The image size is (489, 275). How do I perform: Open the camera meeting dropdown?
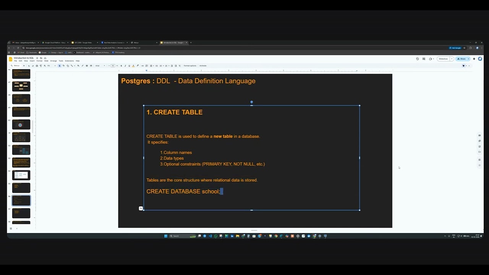tap(434, 59)
